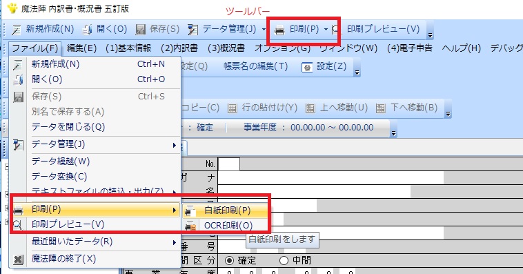Select the 中間 radio button
This screenshot has height=274, width=523.
[284, 260]
